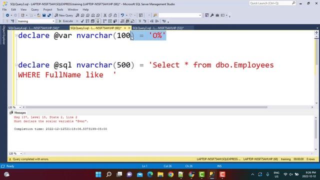Viewport: 320px width, 180px height.
Task: Open the Edit menu
Action: 13,9
